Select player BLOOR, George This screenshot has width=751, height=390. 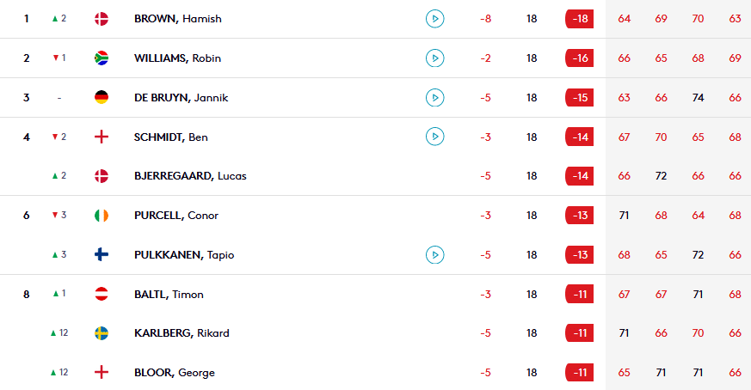(x=175, y=372)
